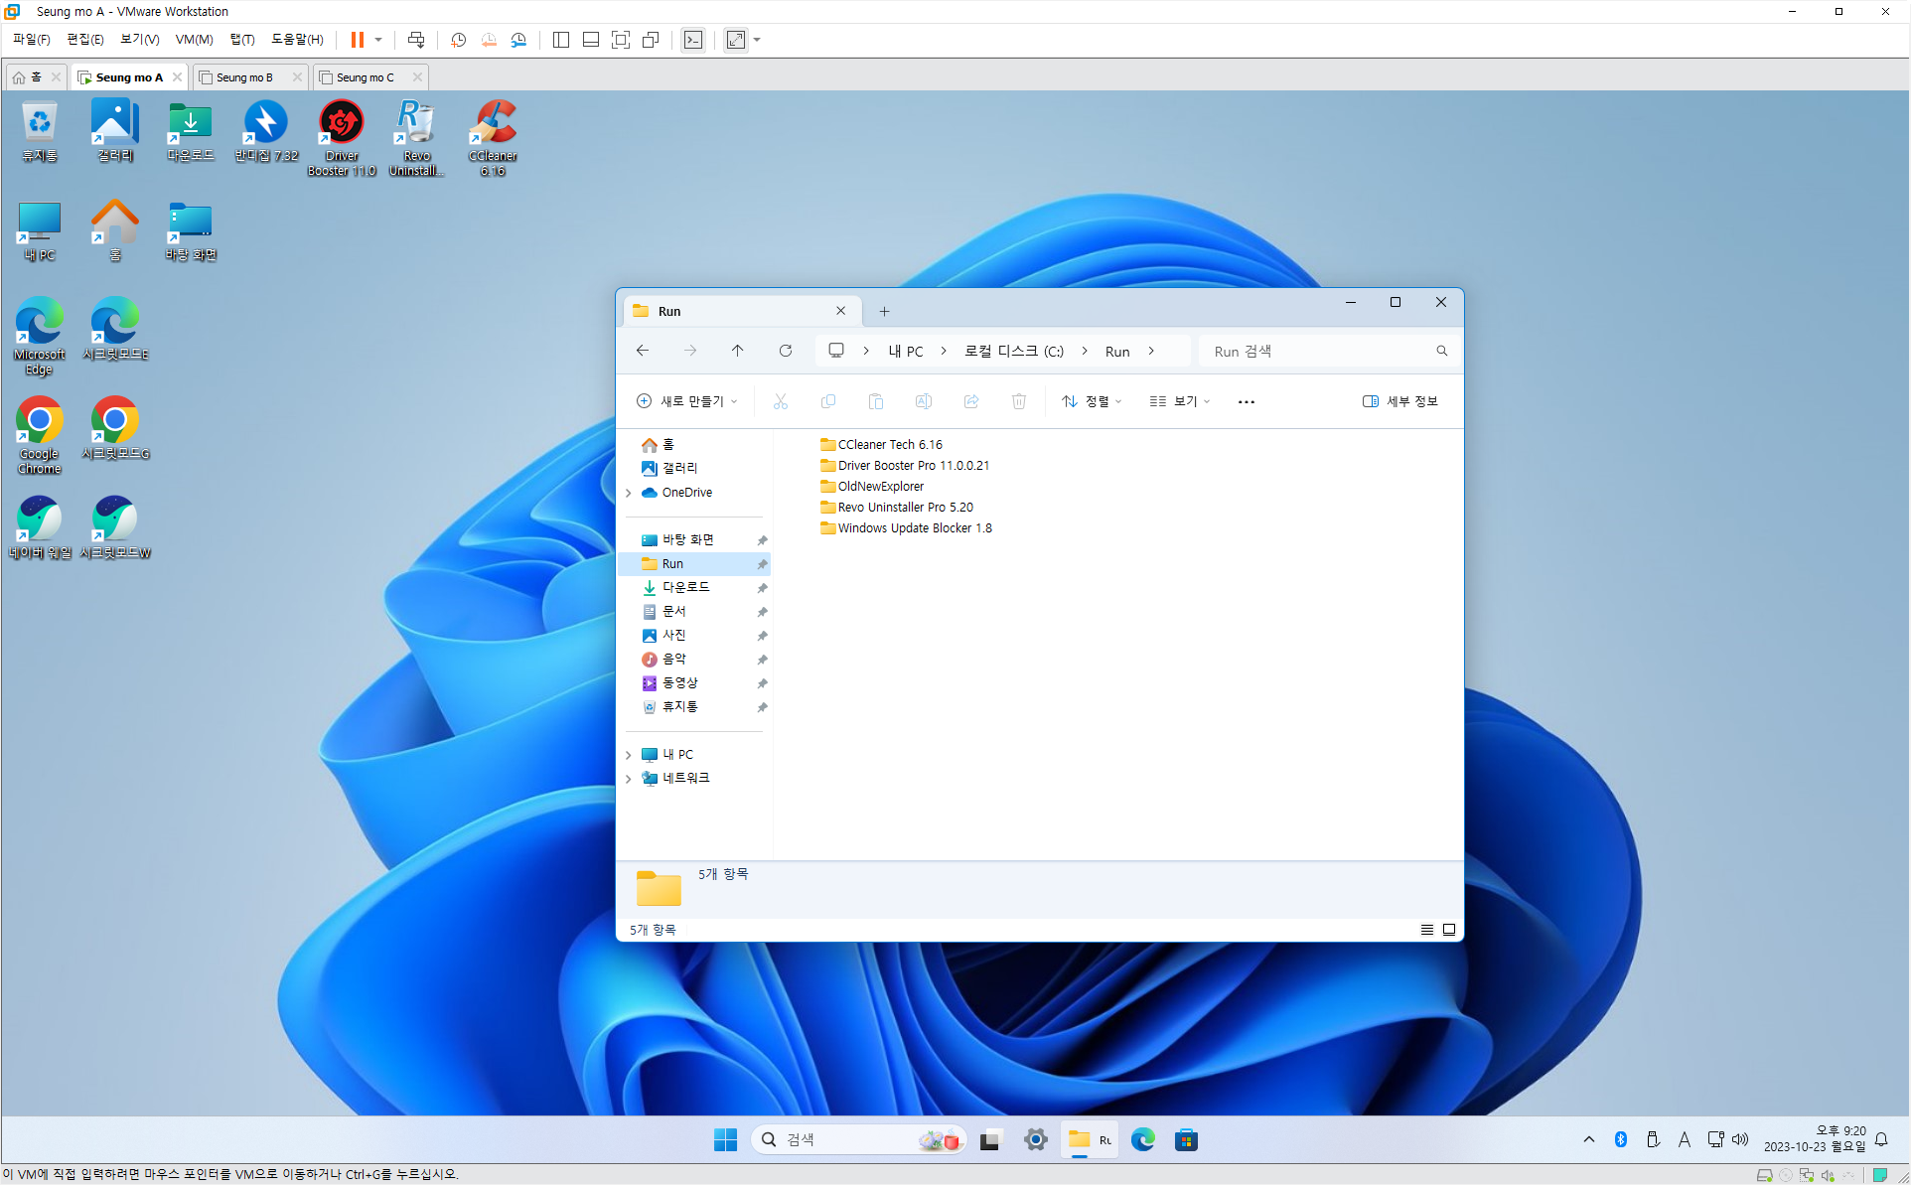
Task: Toggle the 세부 정보 details pane
Action: (1399, 401)
